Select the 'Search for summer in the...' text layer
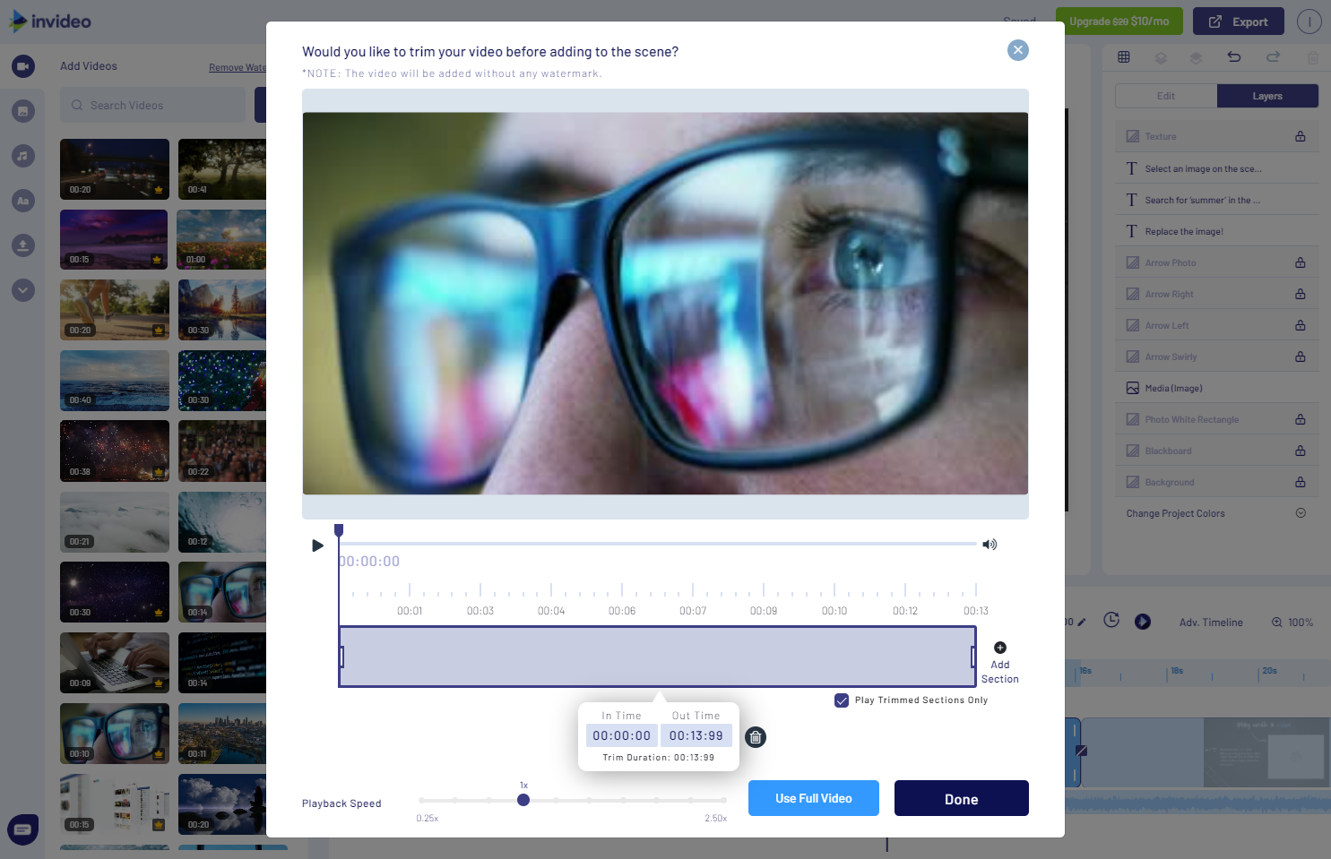Viewport: 1331px width, 859px height. [1217, 200]
